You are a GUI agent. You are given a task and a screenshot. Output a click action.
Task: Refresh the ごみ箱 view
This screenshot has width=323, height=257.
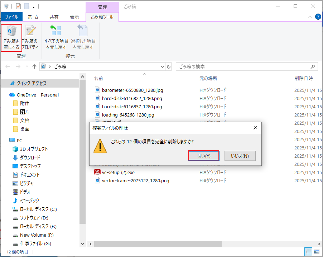(169, 66)
